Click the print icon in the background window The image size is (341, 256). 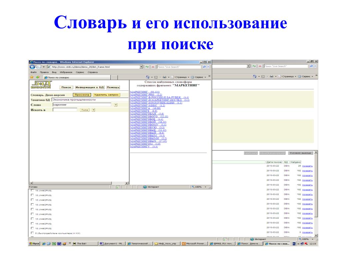(x=271, y=76)
